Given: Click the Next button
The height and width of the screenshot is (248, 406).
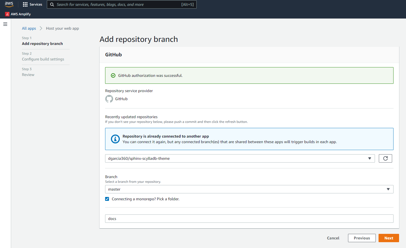Looking at the screenshot, I should pos(389,238).
